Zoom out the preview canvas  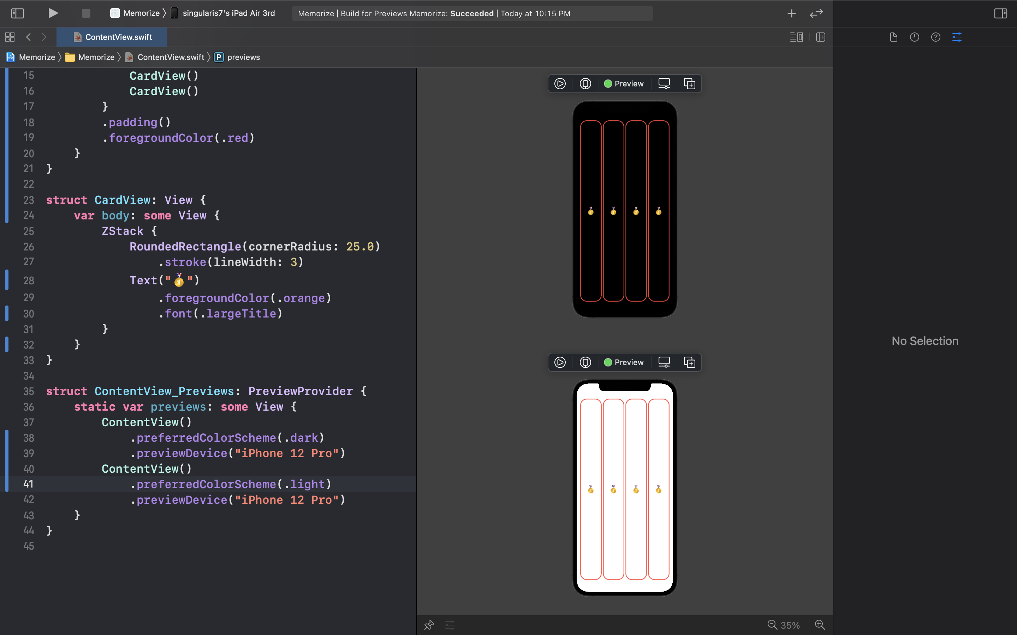click(772, 625)
